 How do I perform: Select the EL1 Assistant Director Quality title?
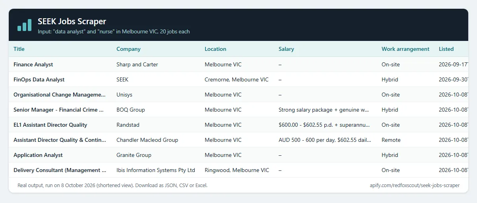[50, 125]
